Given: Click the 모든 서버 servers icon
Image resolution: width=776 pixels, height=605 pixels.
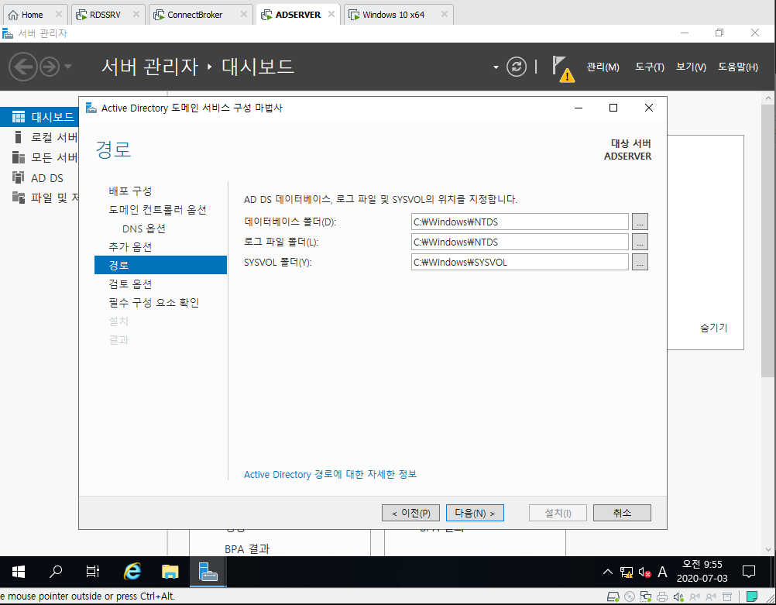Looking at the screenshot, I should coord(19,157).
